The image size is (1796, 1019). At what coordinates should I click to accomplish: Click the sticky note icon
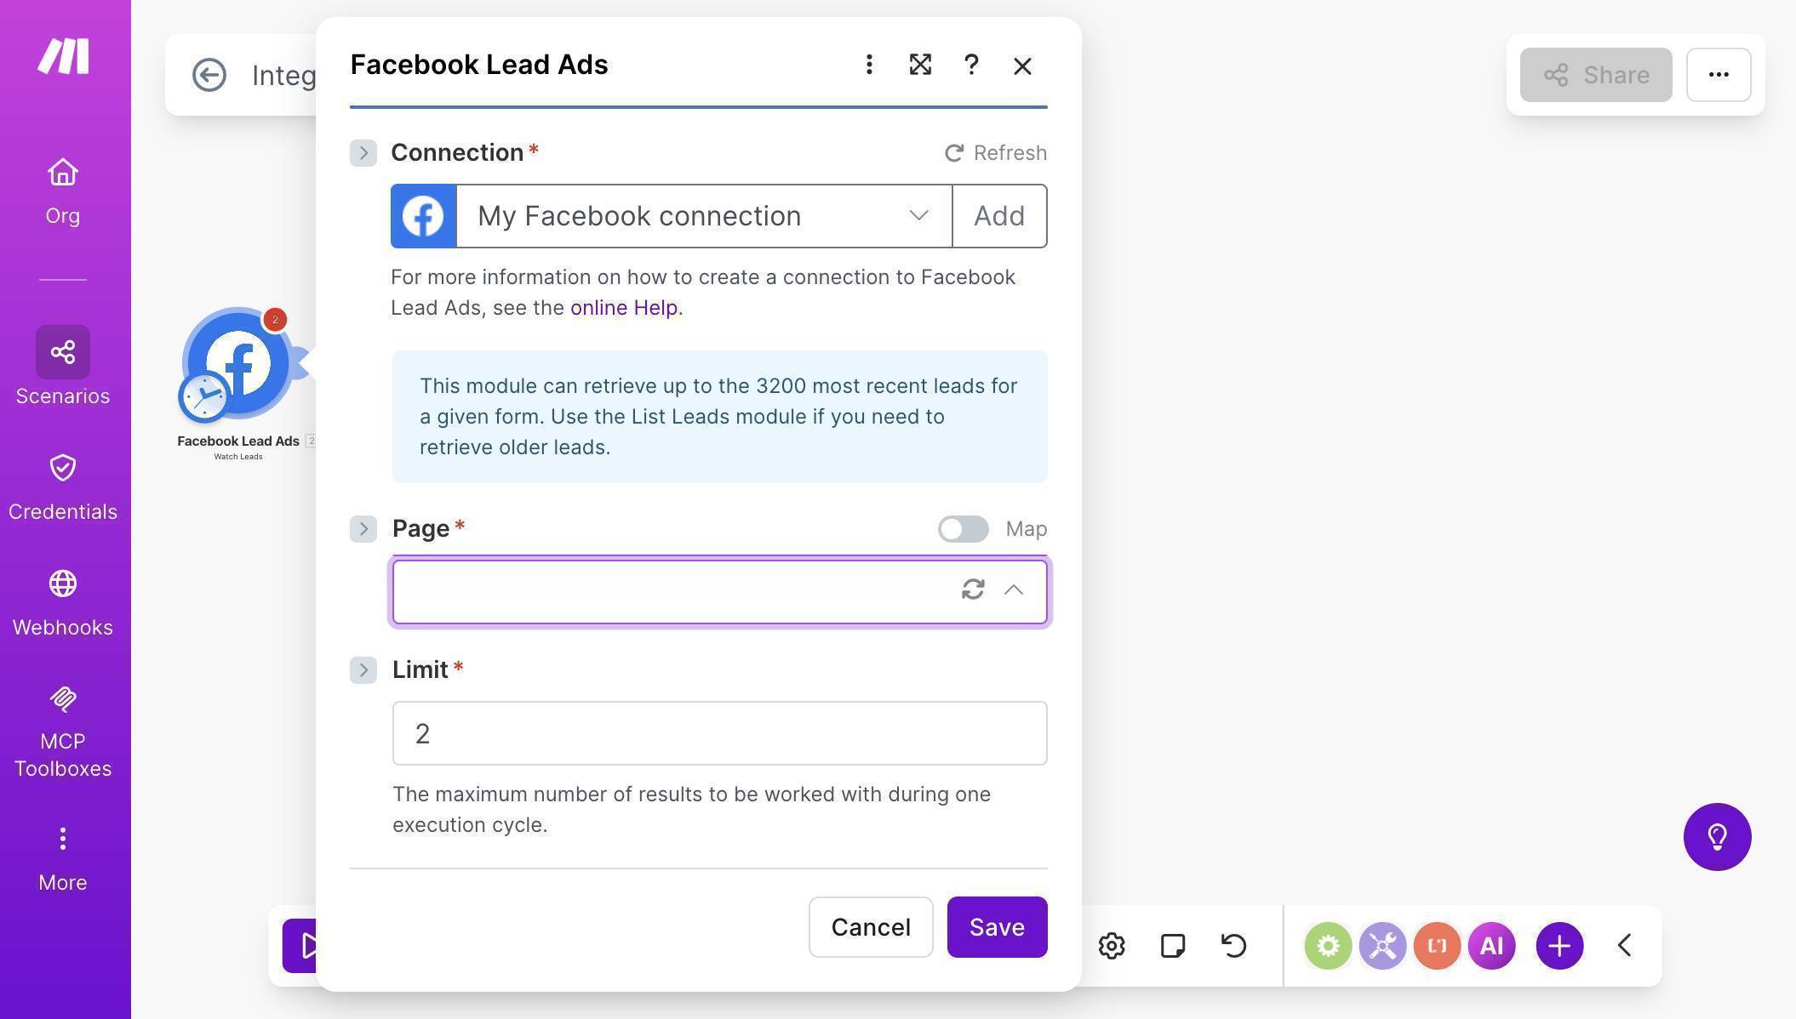1172,945
